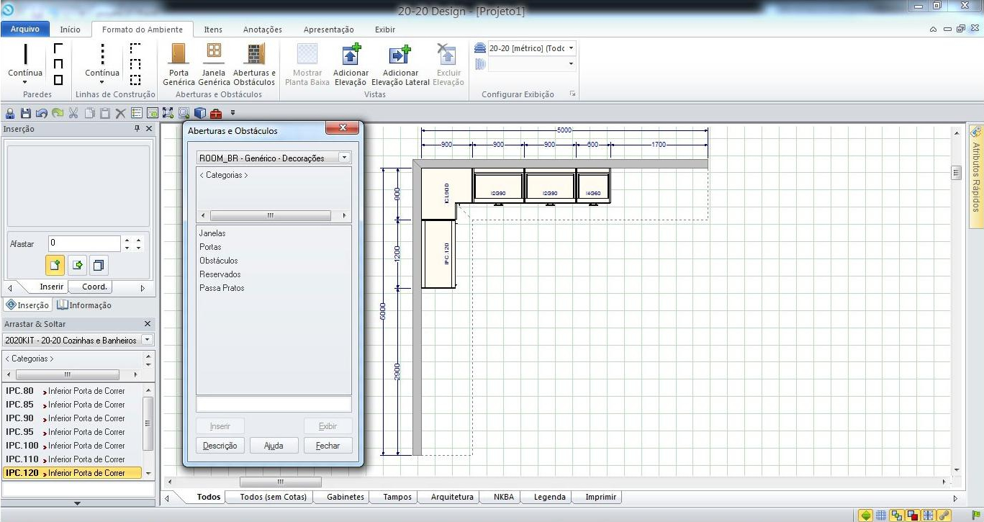The height and width of the screenshot is (522, 984).
Task: Click the X delete icon in quick toolbar
Action: click(x=120, y=113)
